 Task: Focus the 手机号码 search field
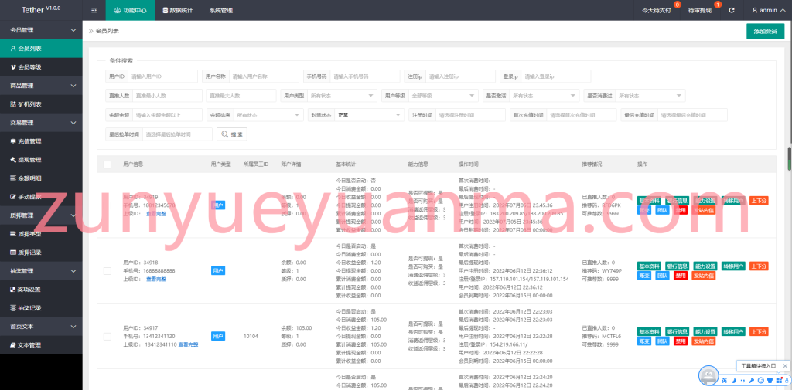click(x=364, y=76)
